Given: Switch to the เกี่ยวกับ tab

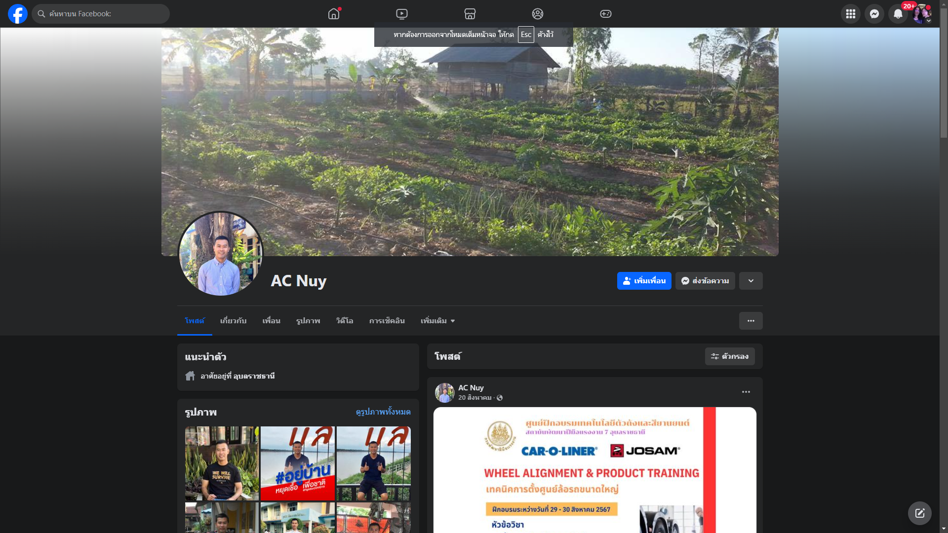Looking at the screenshot, I should [233, 321].
